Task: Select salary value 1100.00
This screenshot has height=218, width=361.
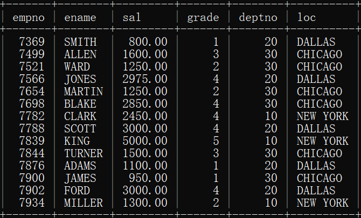Action: pos(145,166)
